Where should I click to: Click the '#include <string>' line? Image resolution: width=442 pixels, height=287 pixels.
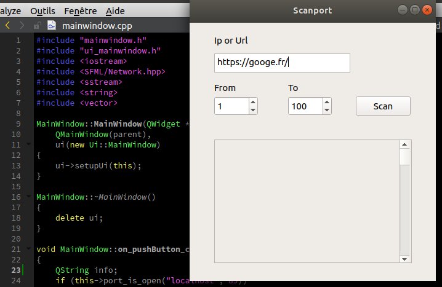(x=77, y=93)
